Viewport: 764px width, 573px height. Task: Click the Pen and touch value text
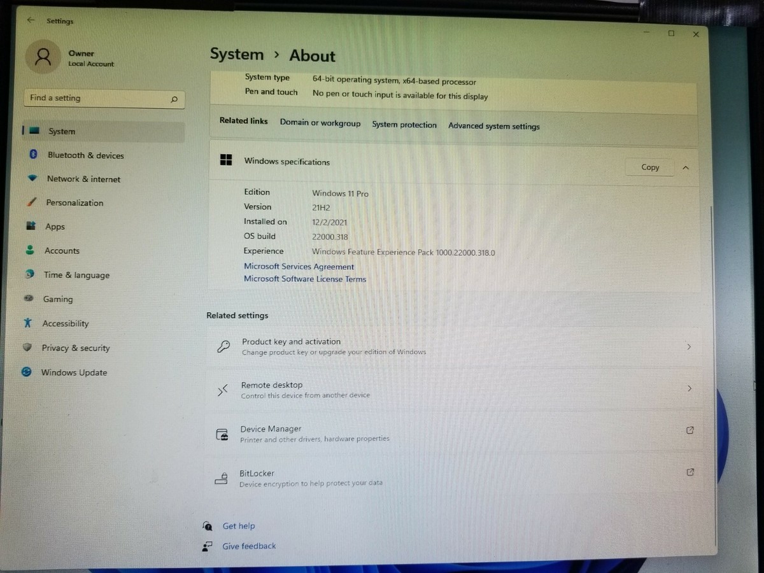point(400,96)
